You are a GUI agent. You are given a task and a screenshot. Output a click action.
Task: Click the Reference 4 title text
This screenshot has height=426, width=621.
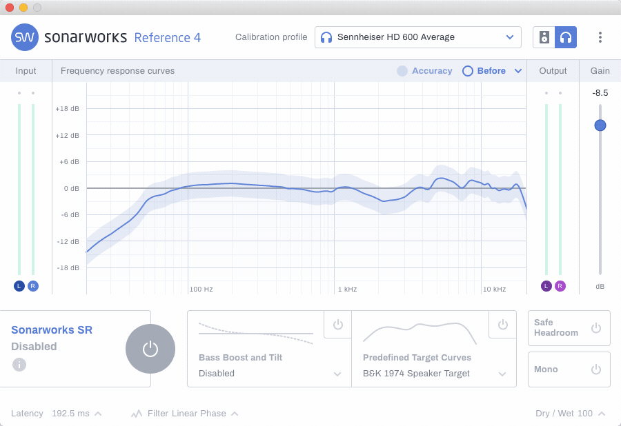pyautogui.click(x=168, y=38)
